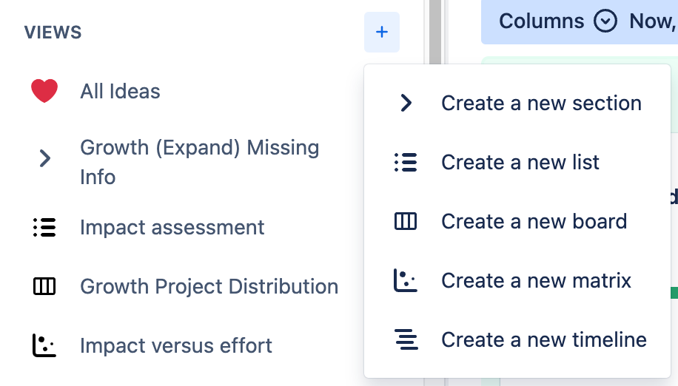This screenshot has height=386, width=678.
Task: Select Create a new board option
Action: 534,221
